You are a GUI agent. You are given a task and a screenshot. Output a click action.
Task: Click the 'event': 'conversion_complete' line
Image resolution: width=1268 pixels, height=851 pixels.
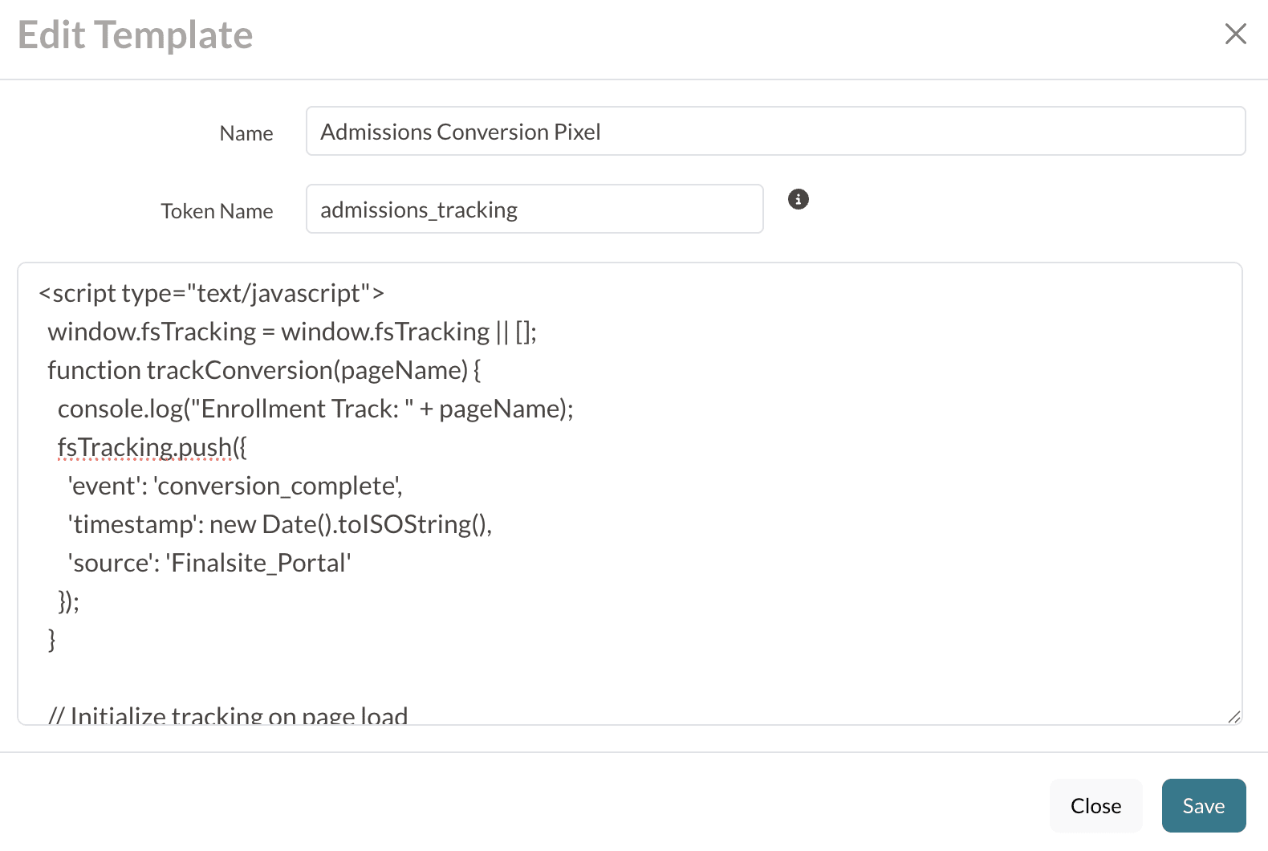[235, 486]
